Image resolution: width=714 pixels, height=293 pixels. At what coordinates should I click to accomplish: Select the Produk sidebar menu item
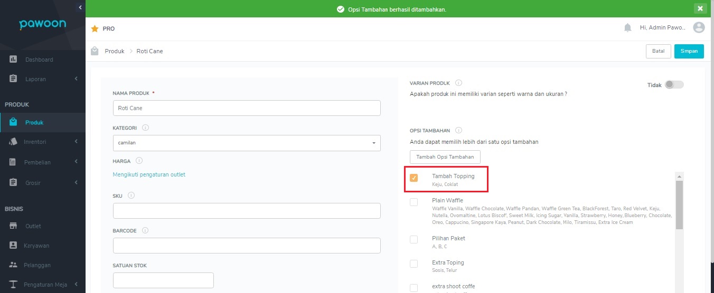click(x=34, y=122)
